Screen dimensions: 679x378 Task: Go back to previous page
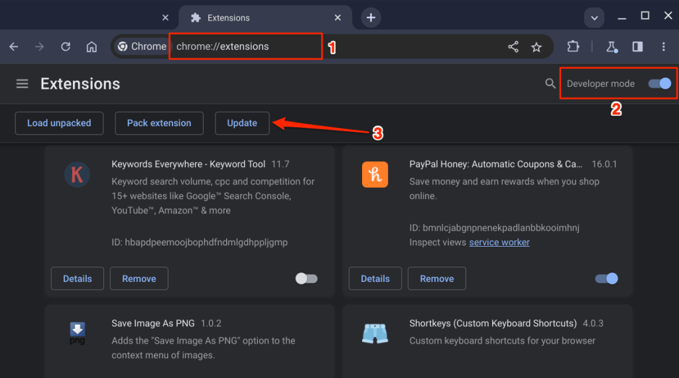point(14,46)
